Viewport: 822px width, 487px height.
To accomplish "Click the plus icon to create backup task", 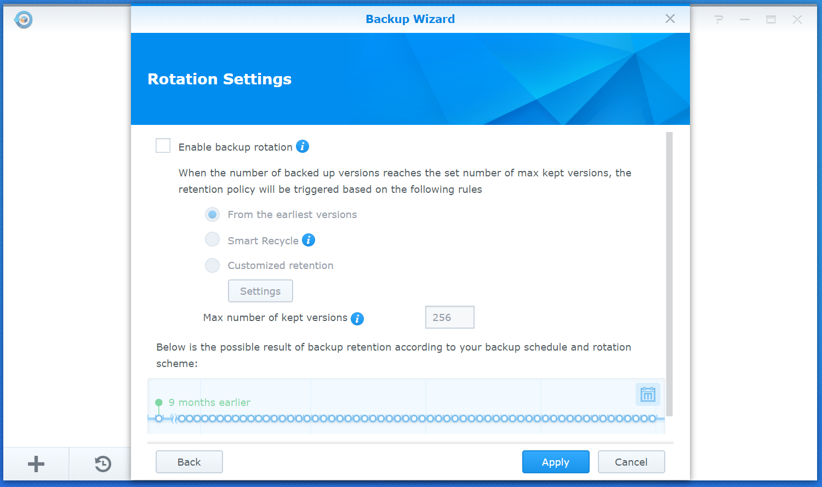I will 36,464.
